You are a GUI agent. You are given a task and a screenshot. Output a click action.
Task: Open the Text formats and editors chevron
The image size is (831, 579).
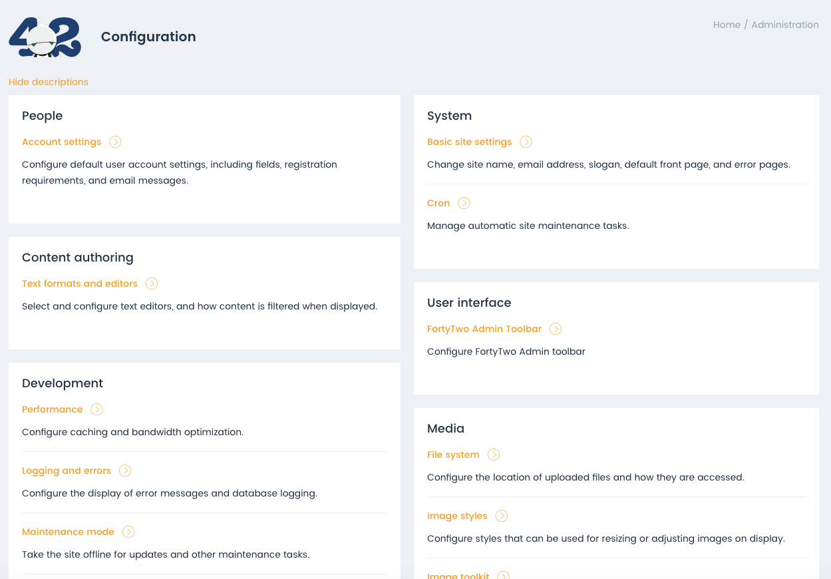click(x=152, y=284)
